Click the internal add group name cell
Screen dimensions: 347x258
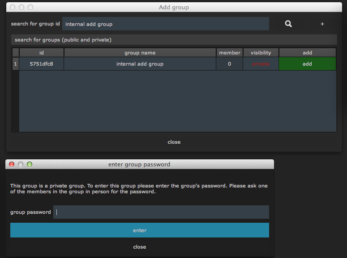pos(140,64)
